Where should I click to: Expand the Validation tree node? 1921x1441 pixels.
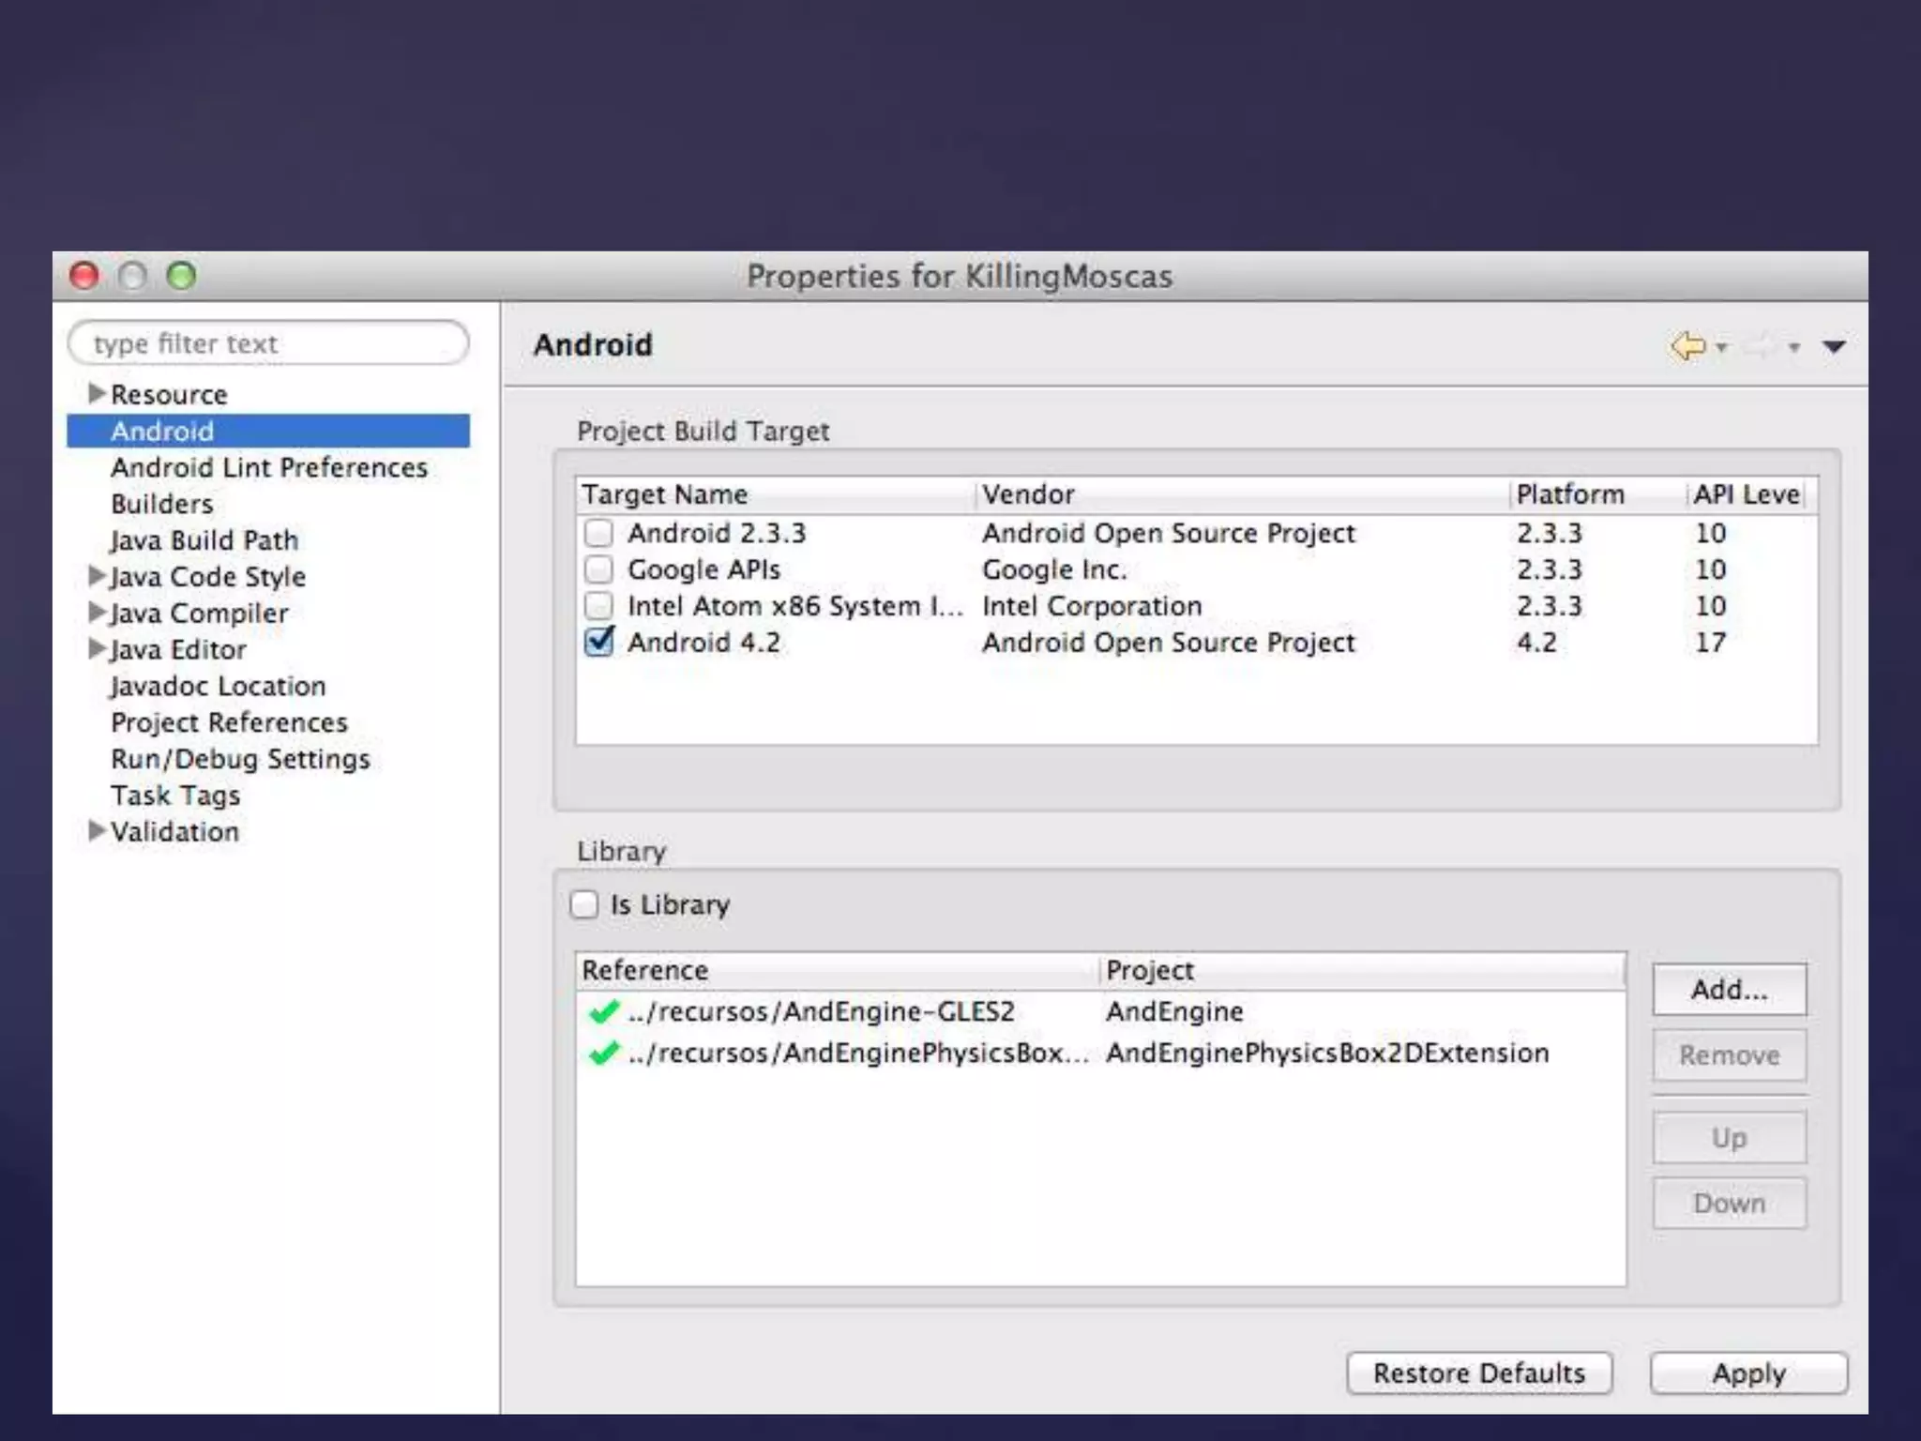(96, 830)
